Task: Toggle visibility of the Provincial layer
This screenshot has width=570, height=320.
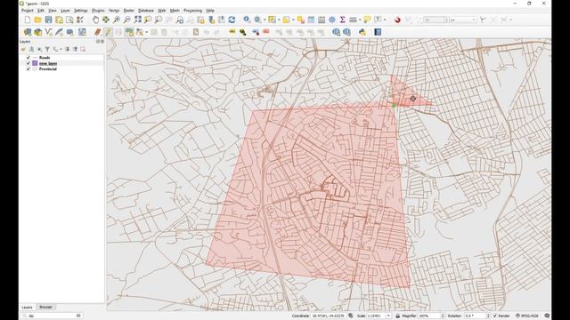Action: tap(28, 69)
